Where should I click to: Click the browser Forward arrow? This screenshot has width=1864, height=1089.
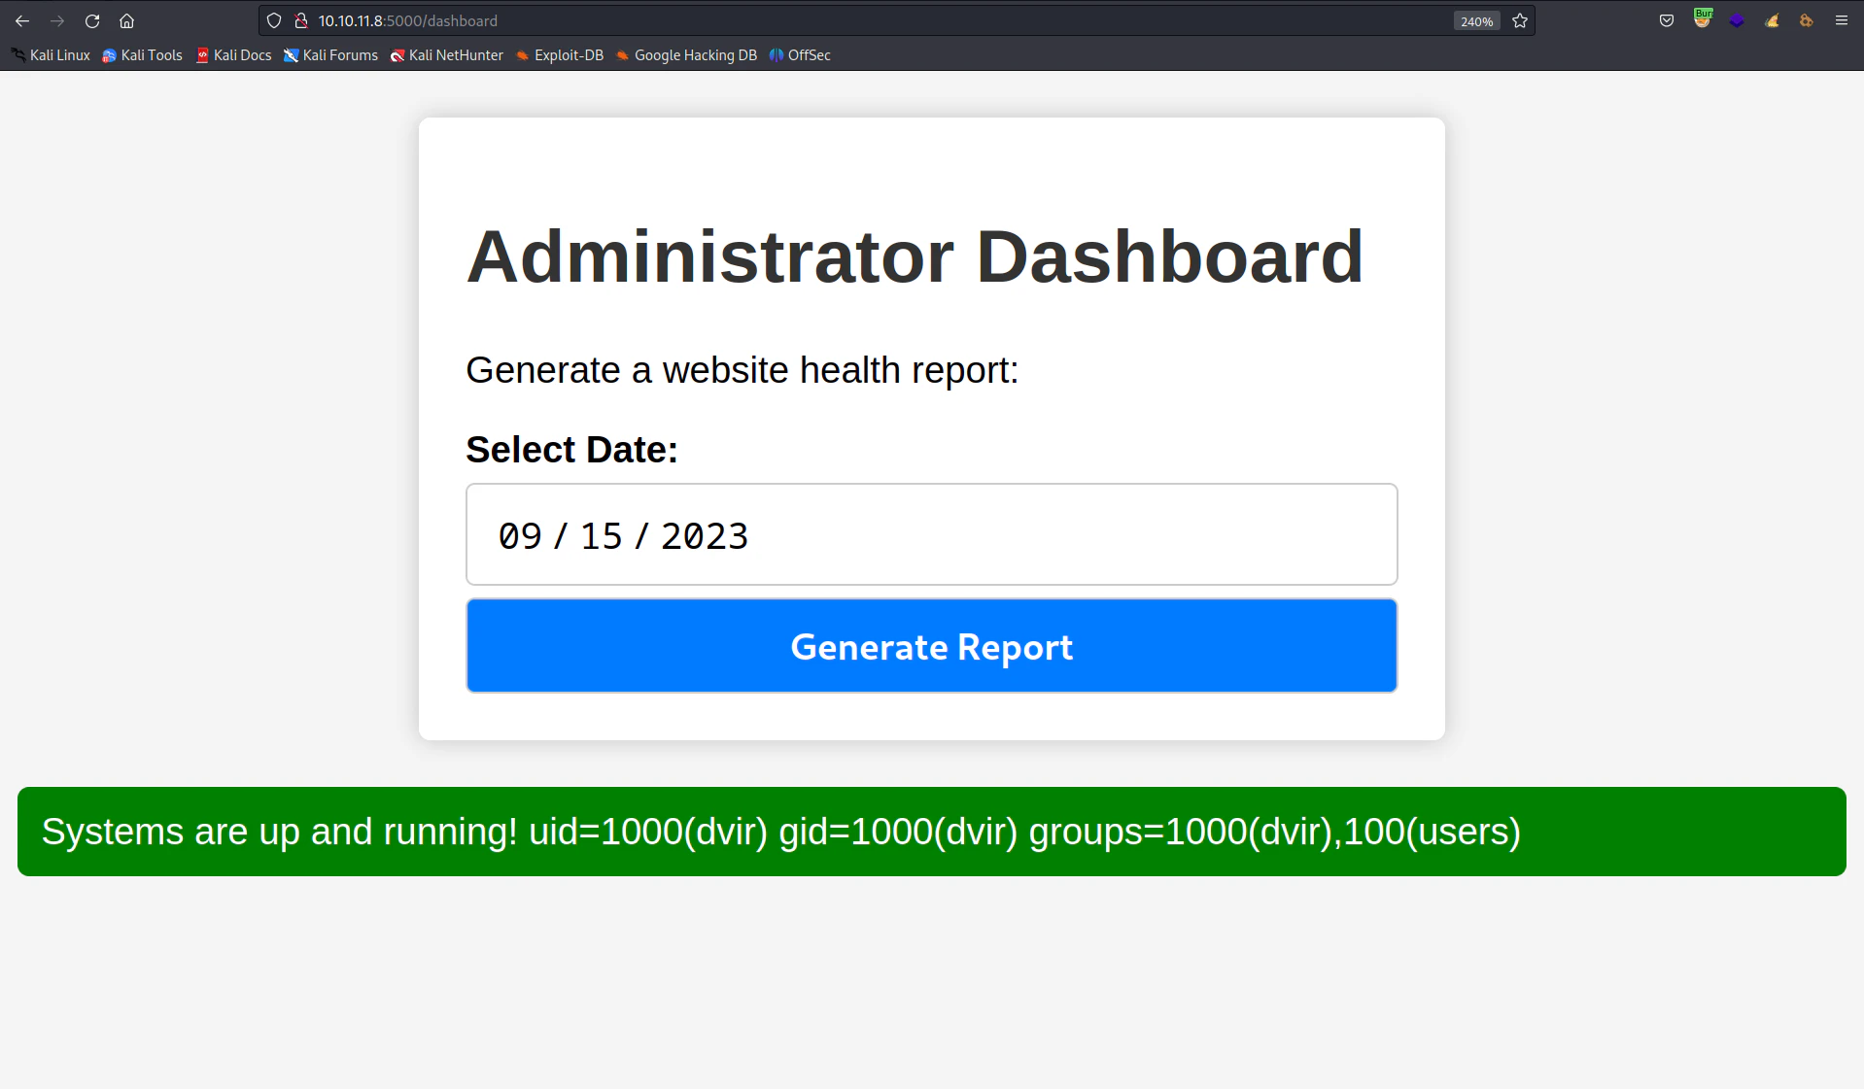[57, 20]
